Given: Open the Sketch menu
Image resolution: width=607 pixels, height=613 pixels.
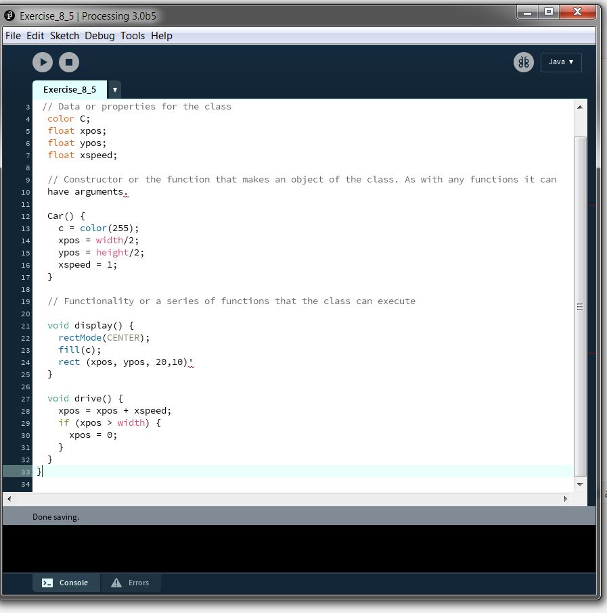Looking at the screenshot, I should tap(64, 36).
